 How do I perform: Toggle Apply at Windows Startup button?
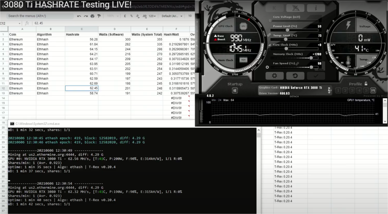235,91
